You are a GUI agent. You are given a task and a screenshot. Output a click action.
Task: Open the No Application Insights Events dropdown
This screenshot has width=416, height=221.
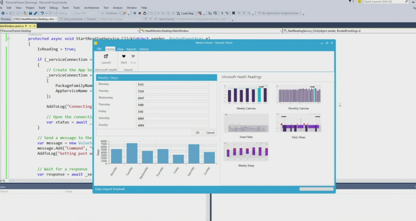tap(279, 13)
